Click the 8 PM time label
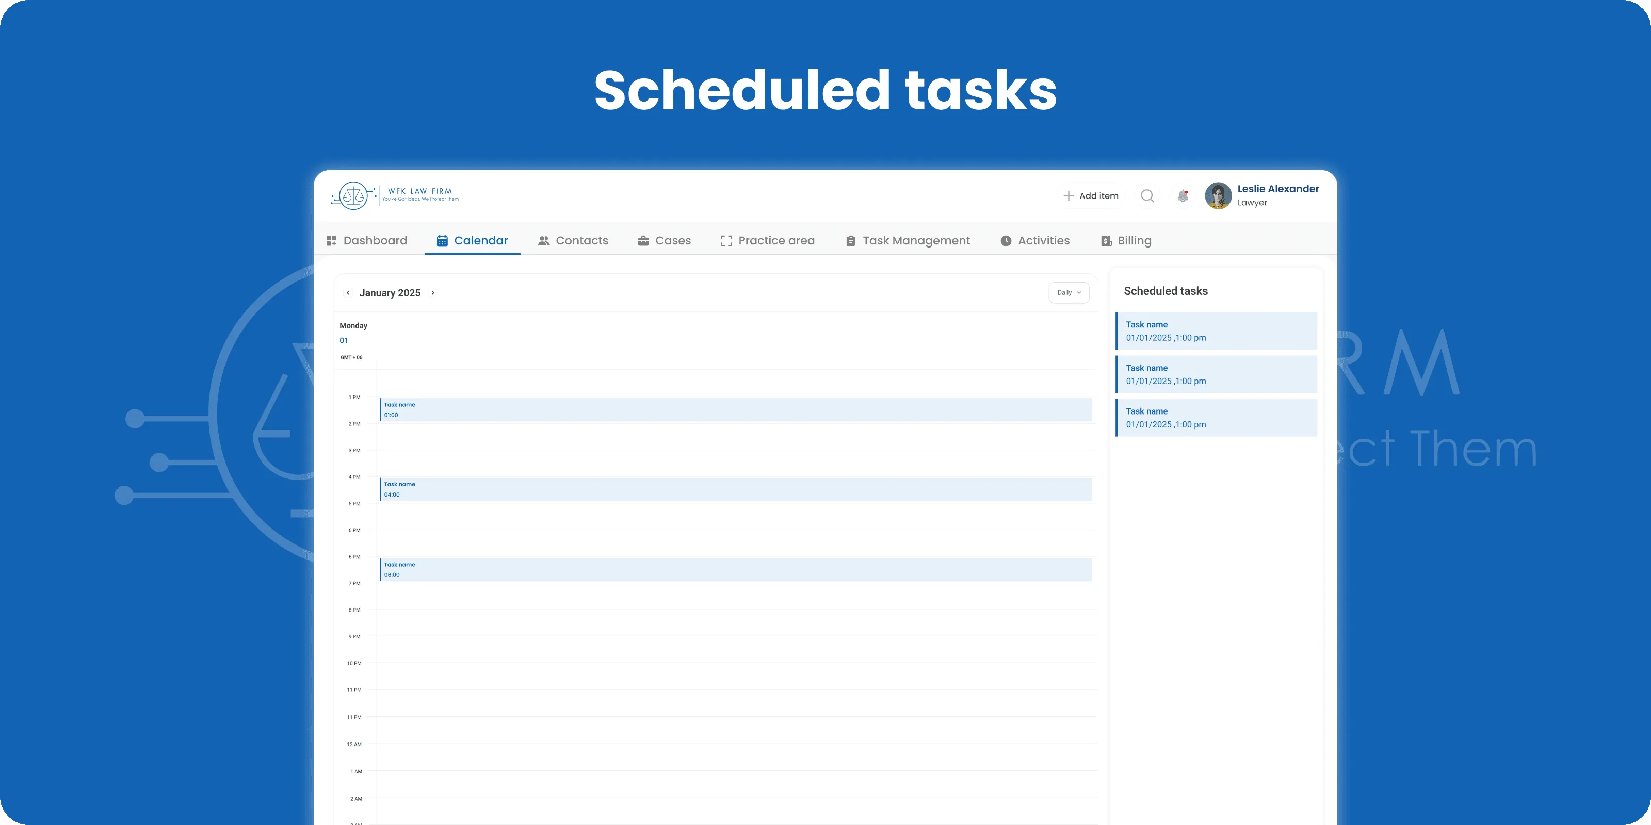This screenshot has width=1651, height=825. click(x=354, y=610)
